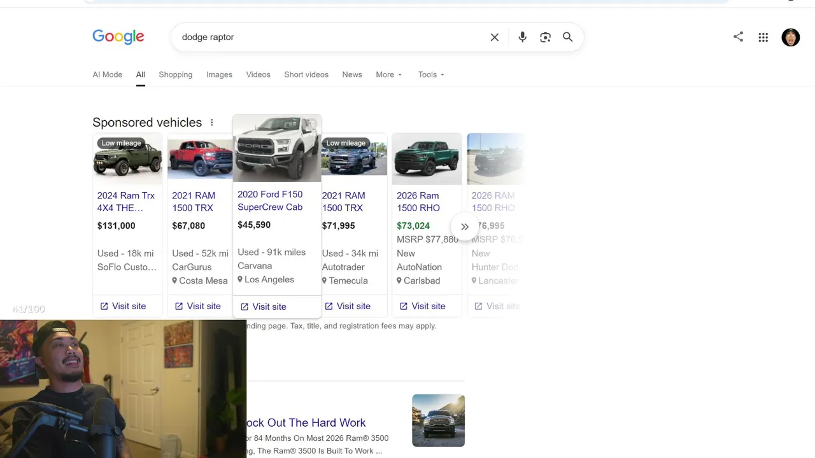Click the Los Angeles location

[266, 279]
